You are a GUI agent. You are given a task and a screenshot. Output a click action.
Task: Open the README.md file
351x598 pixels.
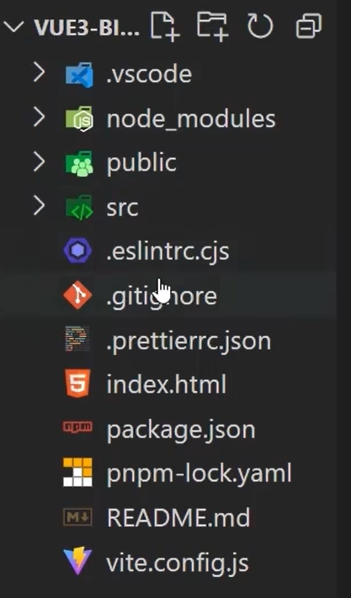(178, 517)
